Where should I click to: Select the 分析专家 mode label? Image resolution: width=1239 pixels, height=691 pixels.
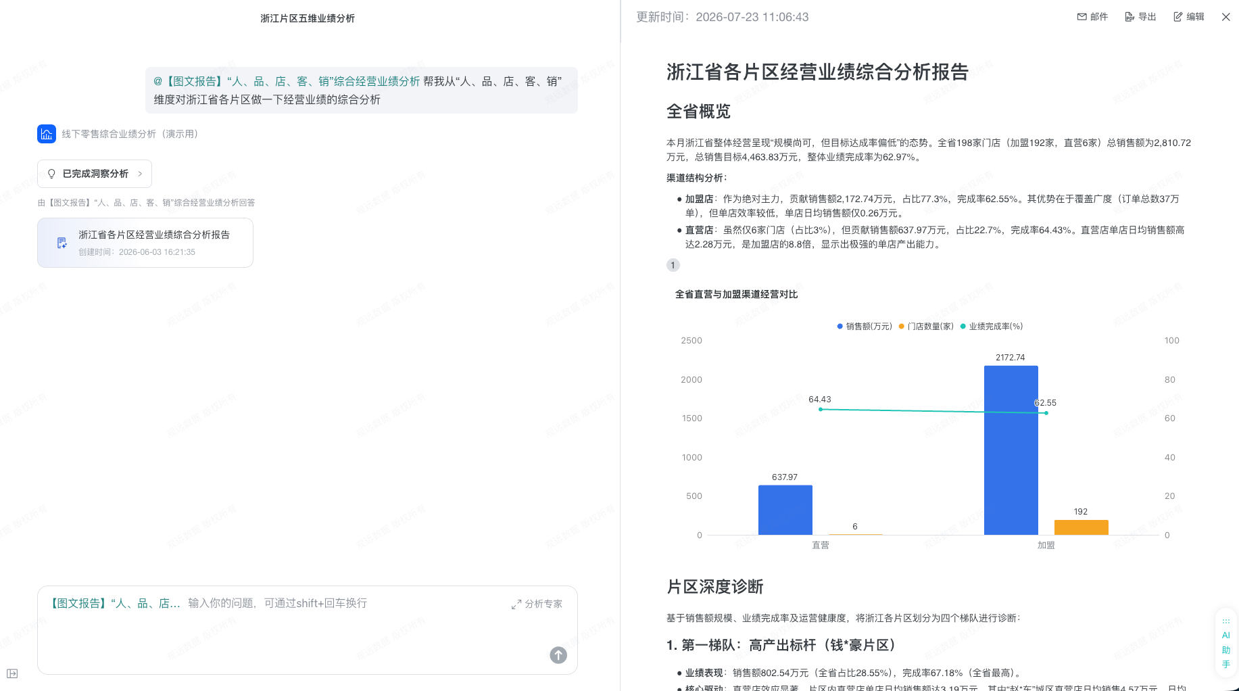click(x=543, y=604)
